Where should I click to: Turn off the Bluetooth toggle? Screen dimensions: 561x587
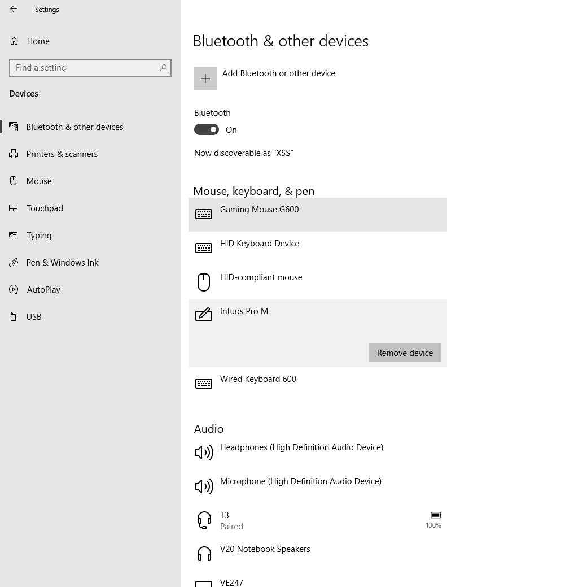pos(207,130)
